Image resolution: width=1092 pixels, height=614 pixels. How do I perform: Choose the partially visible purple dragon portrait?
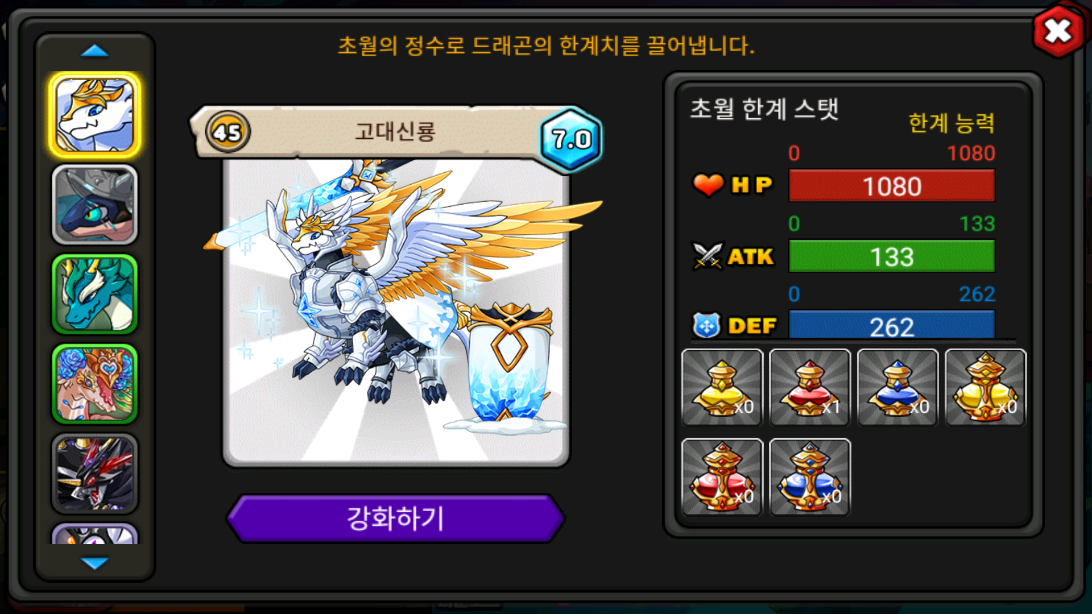click(94, 534)
